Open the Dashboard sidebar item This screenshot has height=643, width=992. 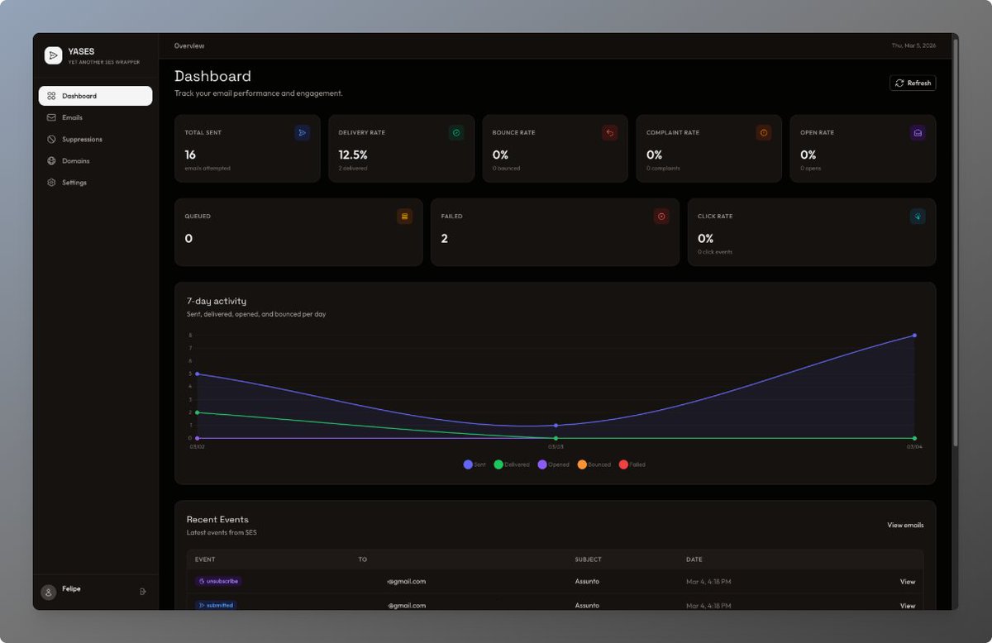[95, 96]
